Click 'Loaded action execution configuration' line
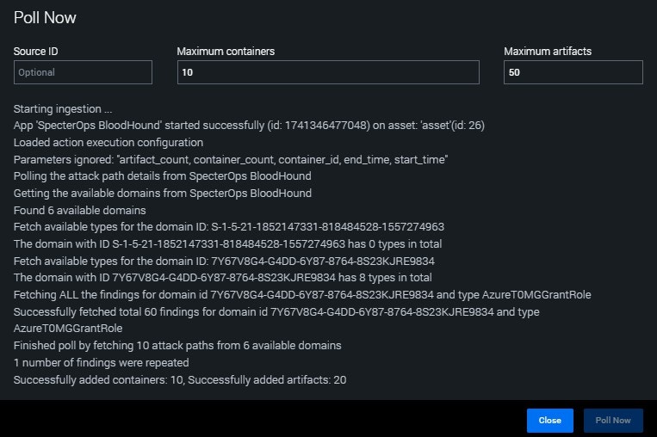 (108, 142)
